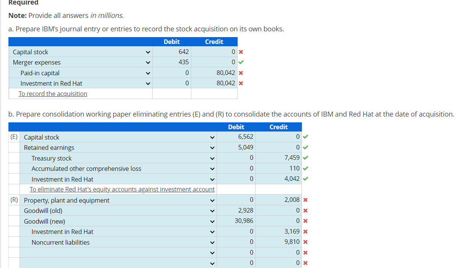Screen dimensions: 458x268
Task: Click the red X beside part a Investment in Red Hat
Action: click(x=241, y=83)
